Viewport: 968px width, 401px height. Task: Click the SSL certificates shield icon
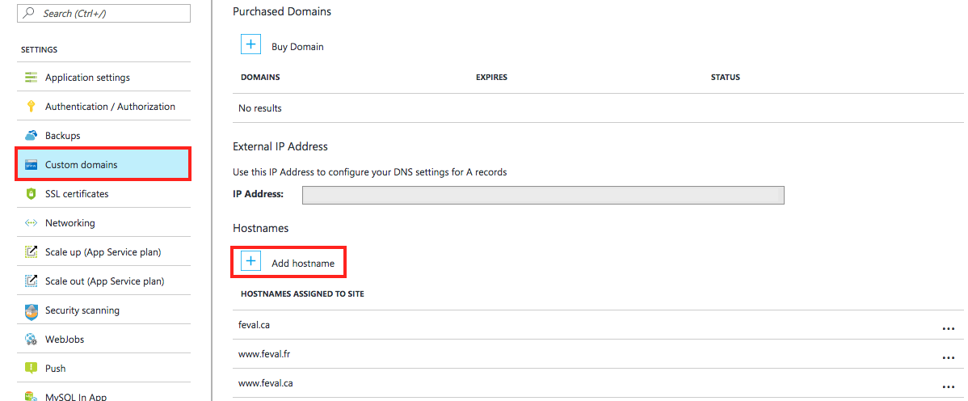pos(32,193)
